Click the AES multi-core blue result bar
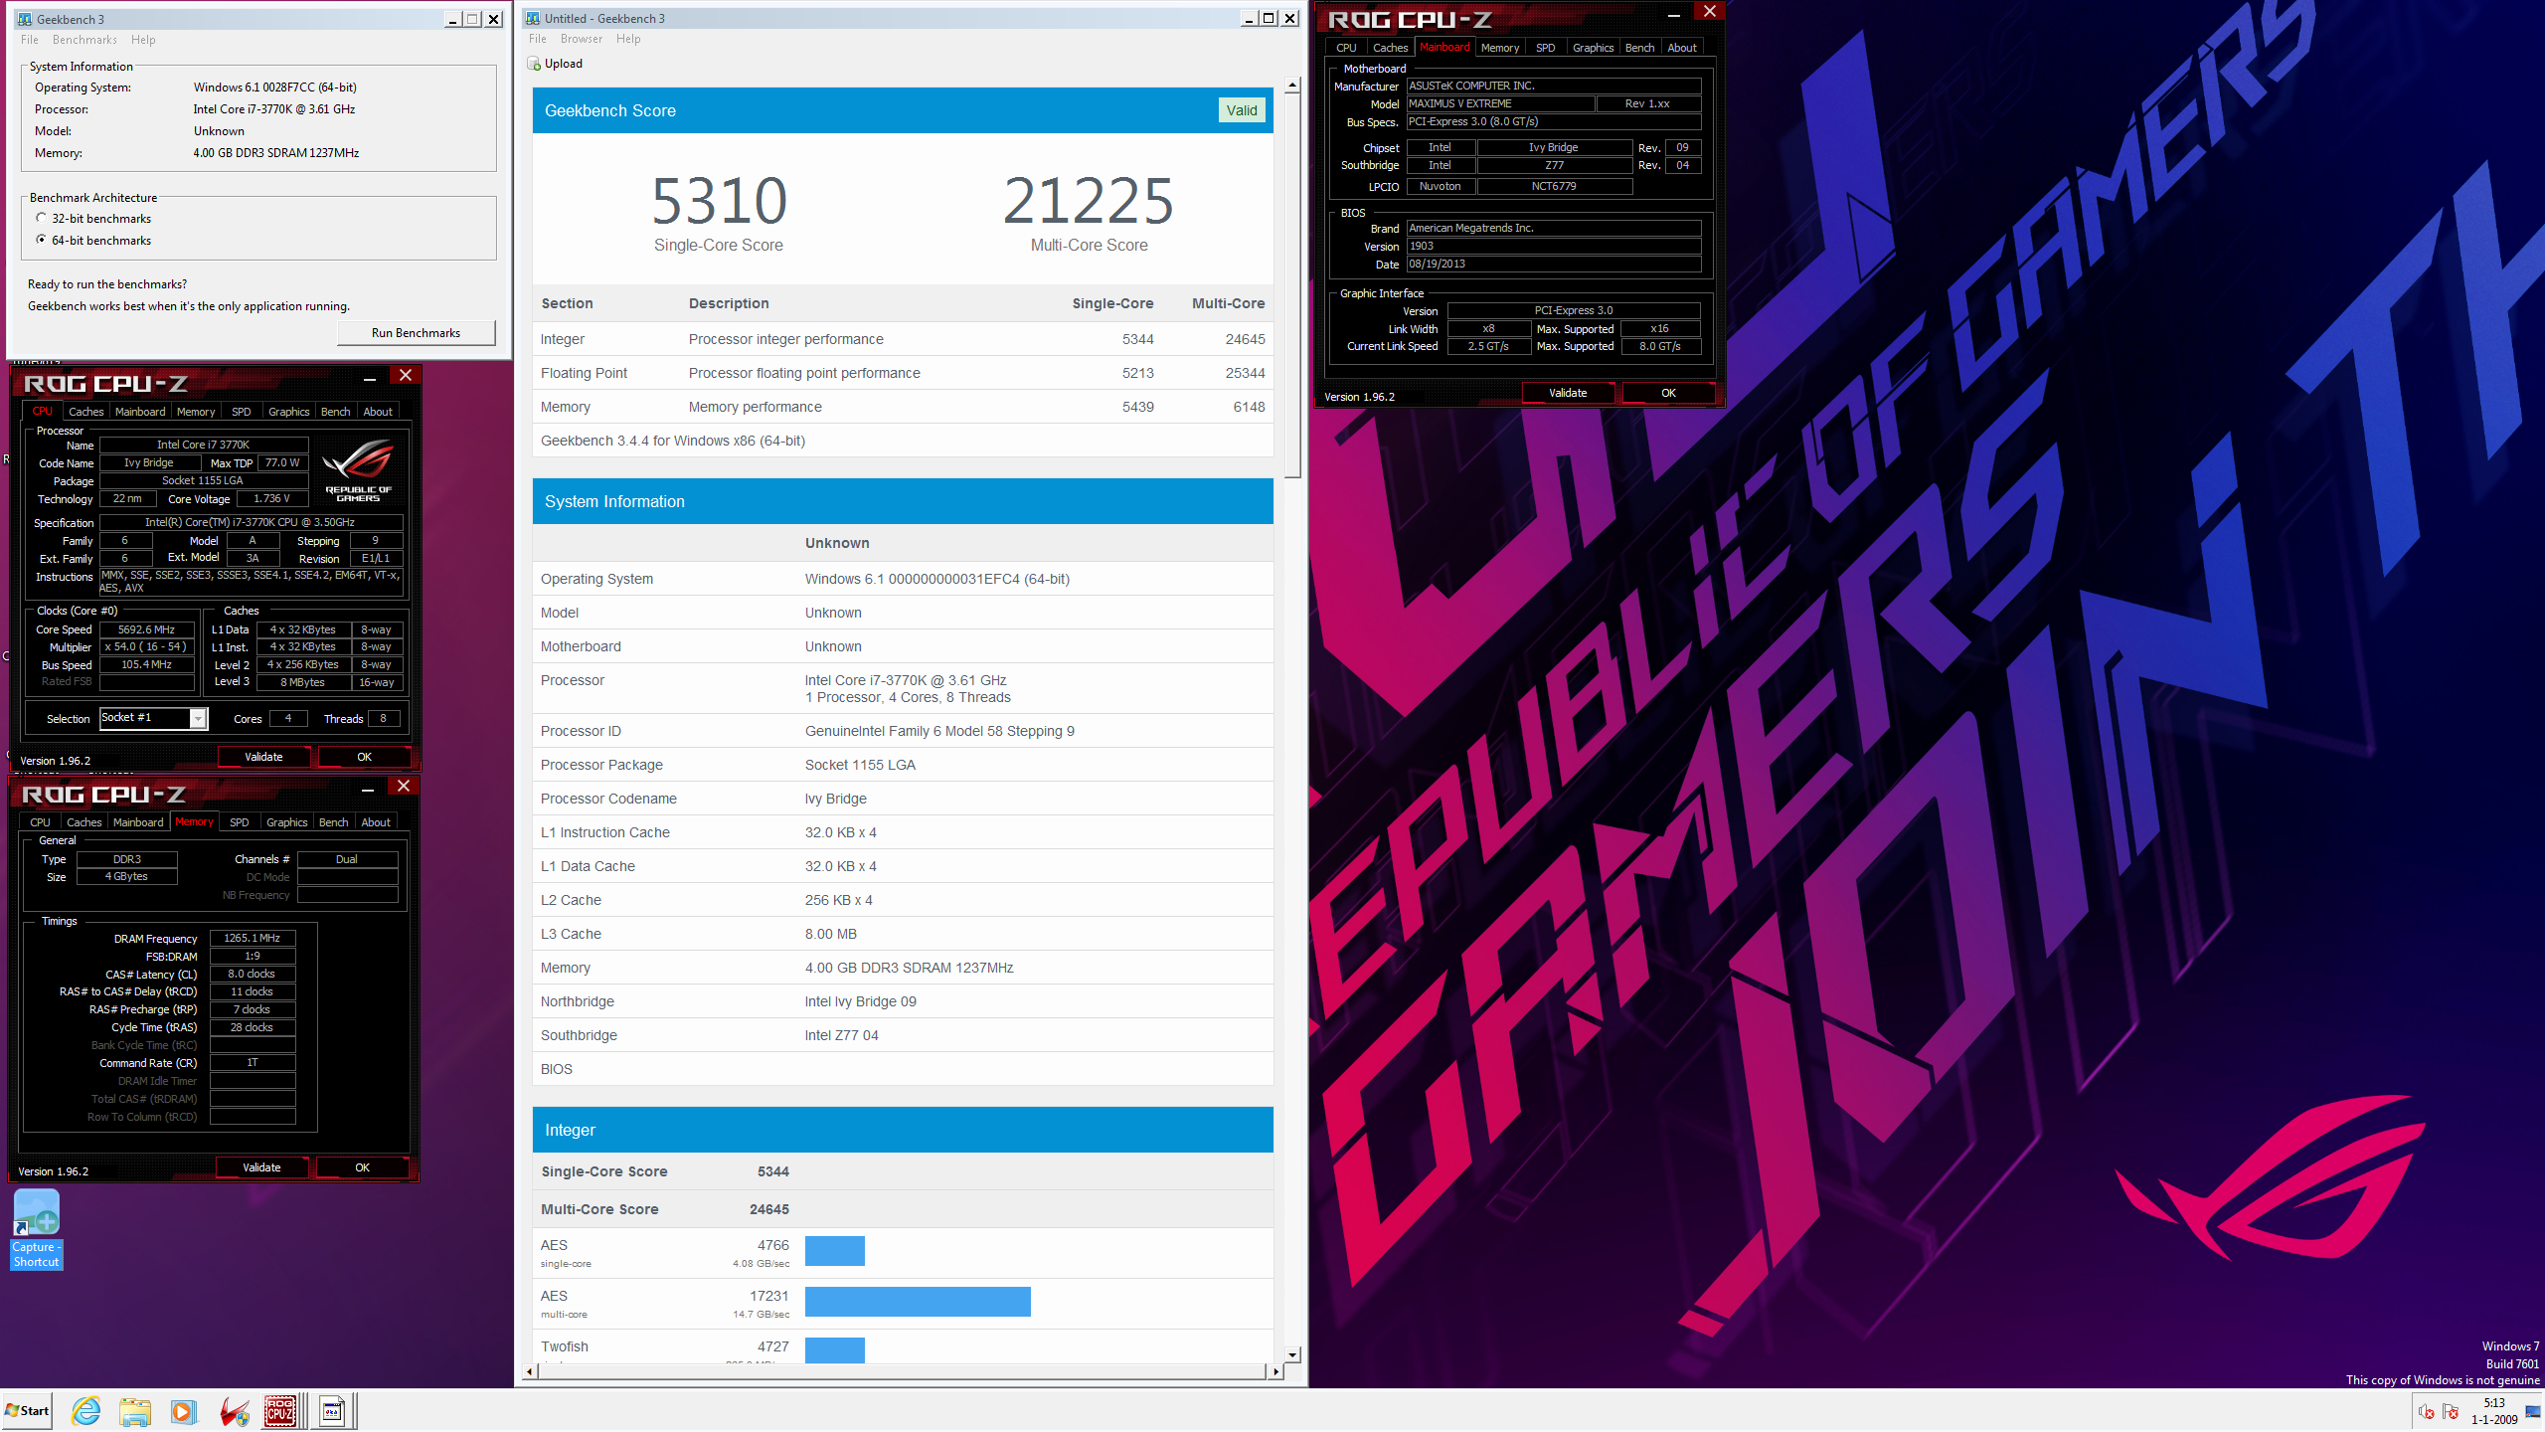 coord(918,1302)
